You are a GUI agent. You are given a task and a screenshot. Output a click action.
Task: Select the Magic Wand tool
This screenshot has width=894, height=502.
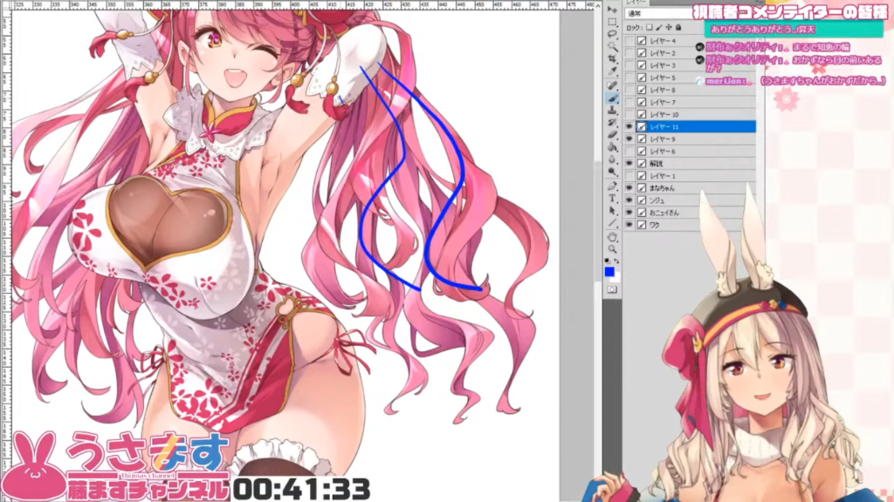(x=612, y=47)
